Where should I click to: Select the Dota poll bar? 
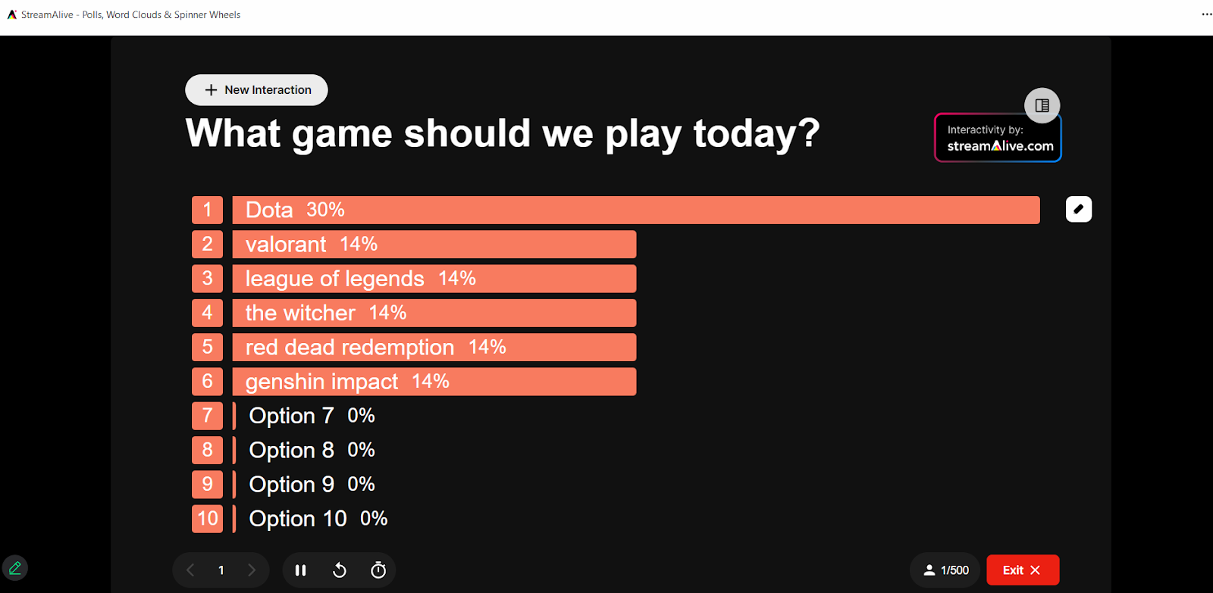[635, 210]
